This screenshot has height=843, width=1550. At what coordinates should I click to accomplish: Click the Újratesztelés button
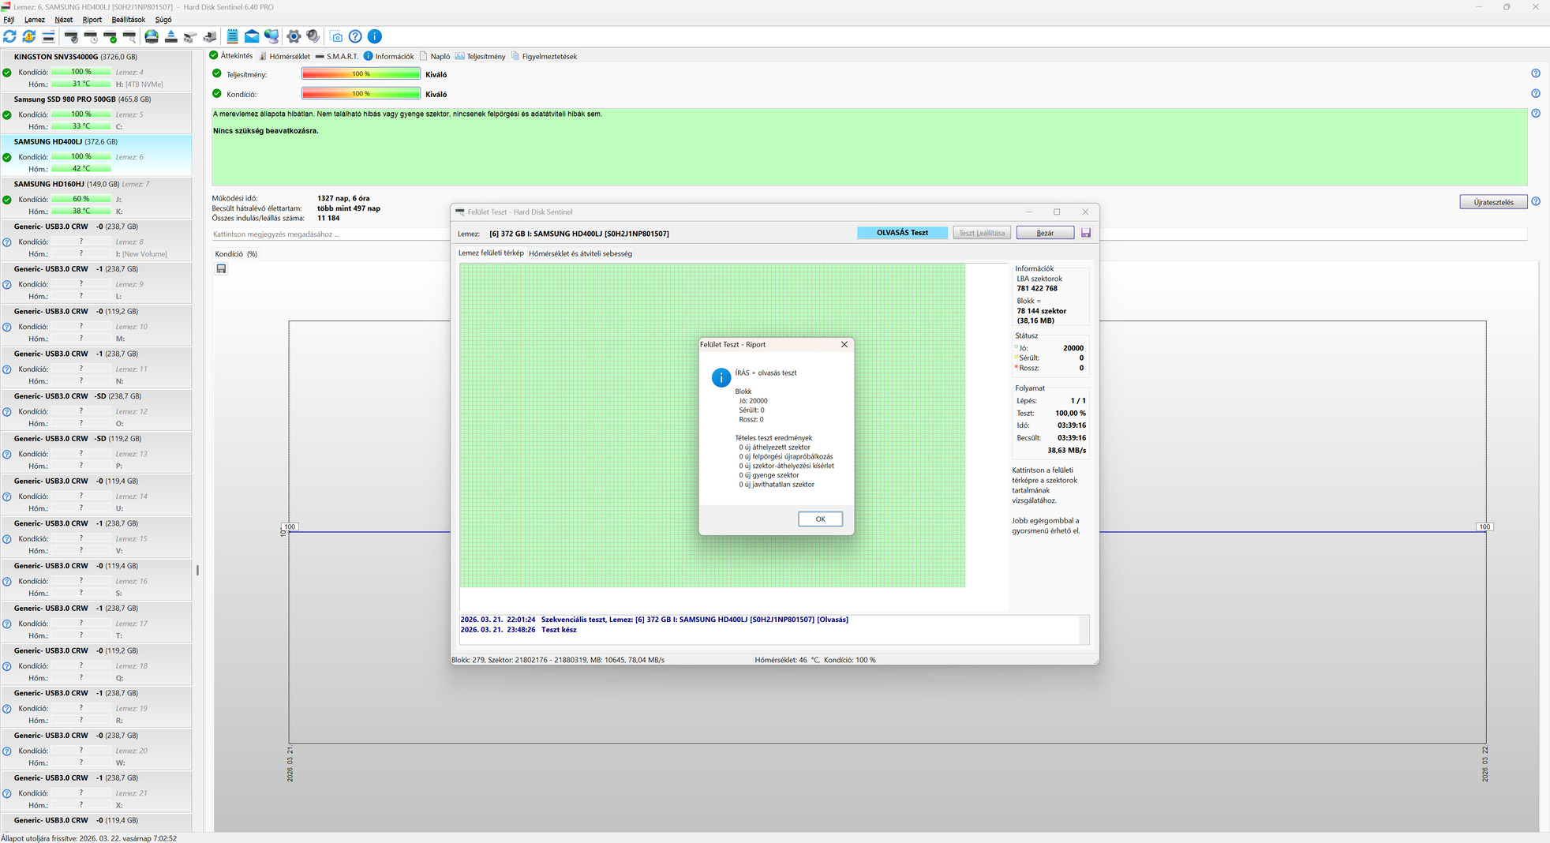[x=1493, y=202]
